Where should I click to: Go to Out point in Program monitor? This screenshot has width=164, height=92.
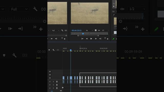100,39
